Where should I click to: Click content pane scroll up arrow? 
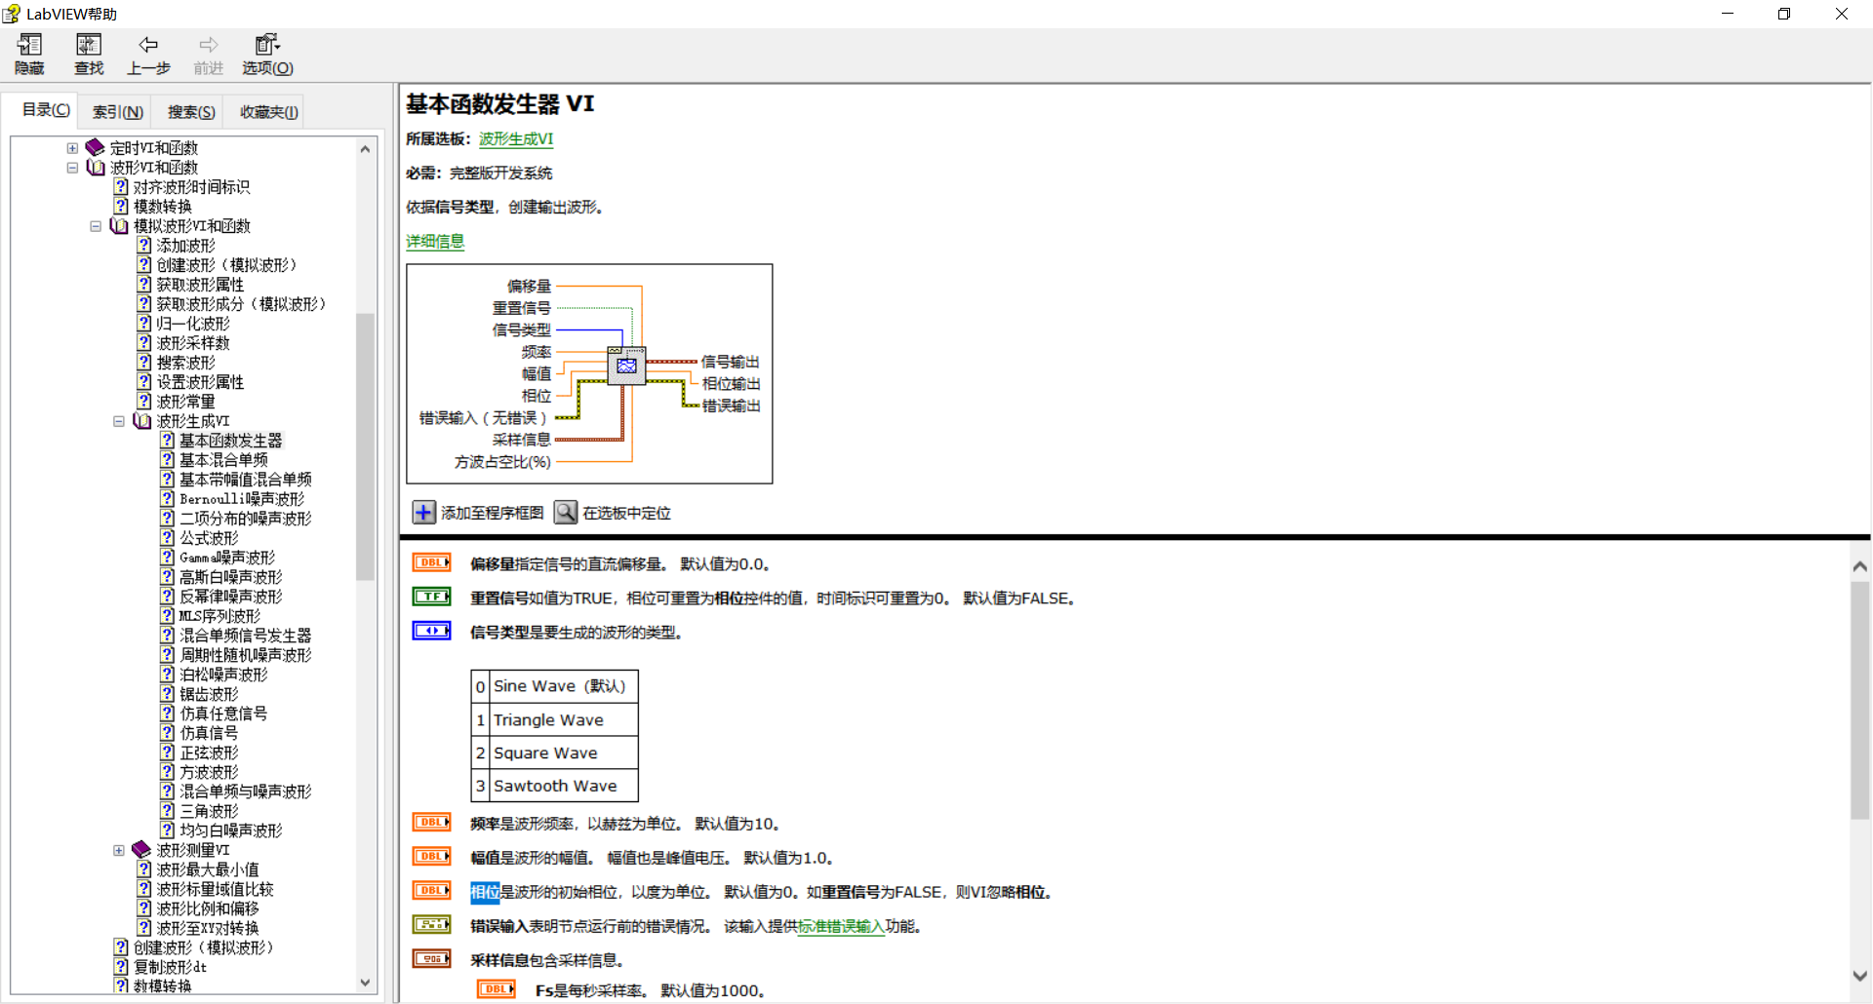point(1860,565)
